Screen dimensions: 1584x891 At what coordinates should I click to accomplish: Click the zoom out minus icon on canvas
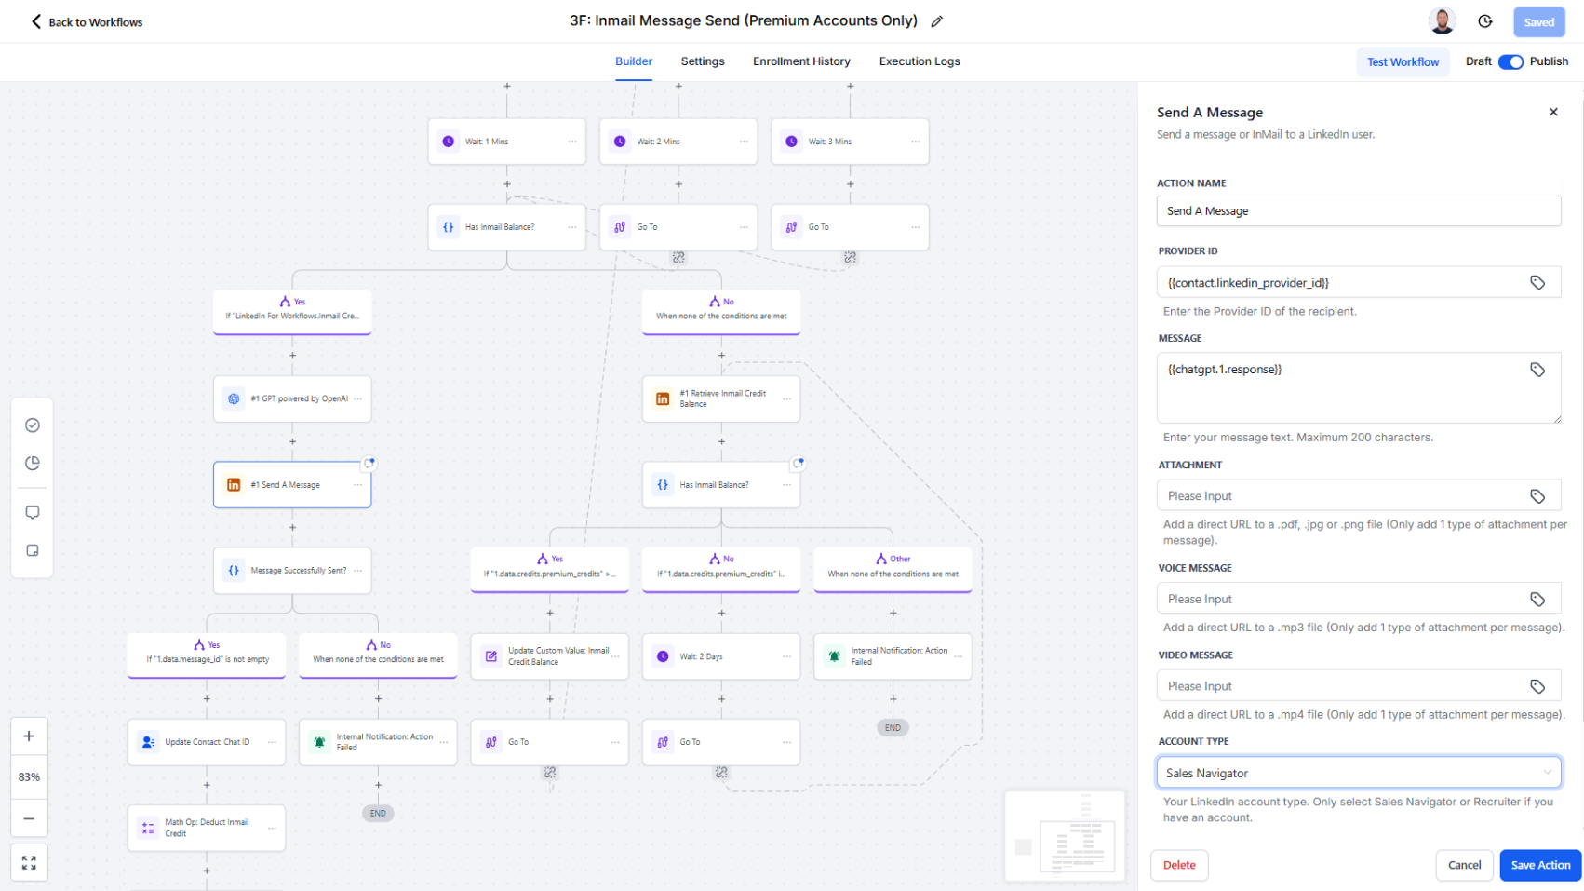(29, 817)
